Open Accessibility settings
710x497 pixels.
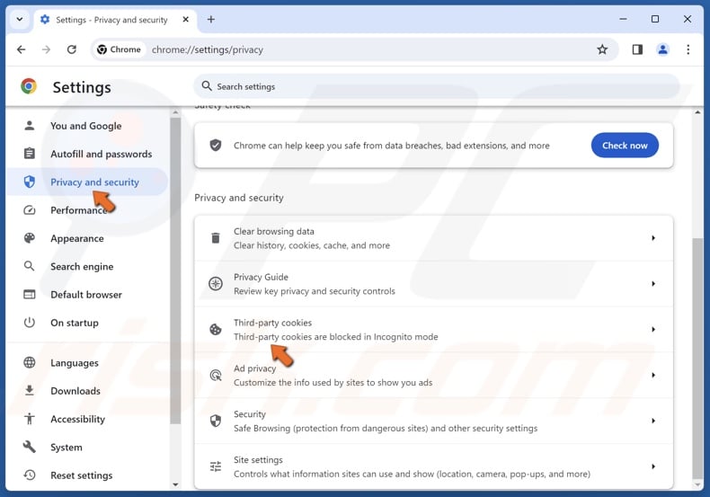click(88, 419)
